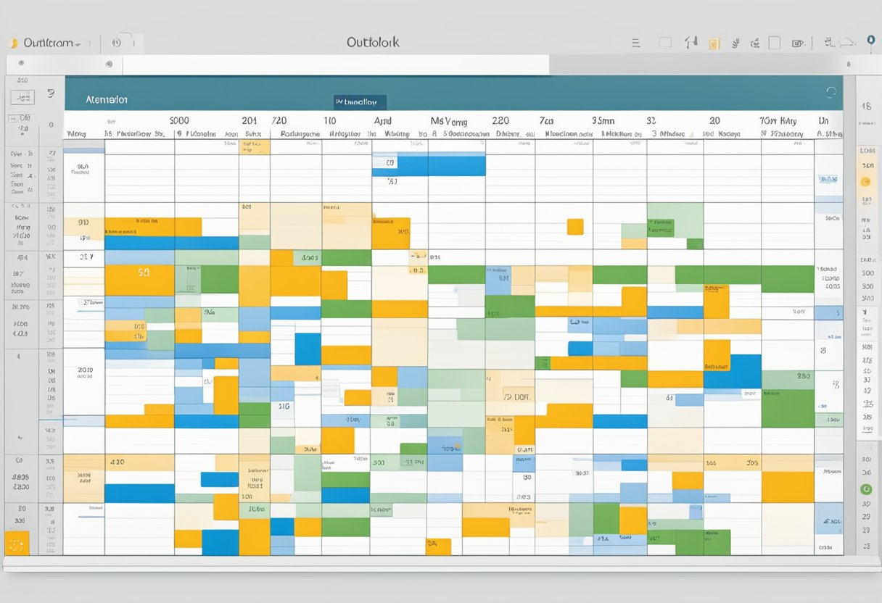Click the arrows sort icon in the toolbar
Viewport: 882px width, 603px height.
click(x=691, y=42)
